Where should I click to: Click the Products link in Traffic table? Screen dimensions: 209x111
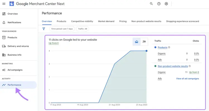coord(162,47)
